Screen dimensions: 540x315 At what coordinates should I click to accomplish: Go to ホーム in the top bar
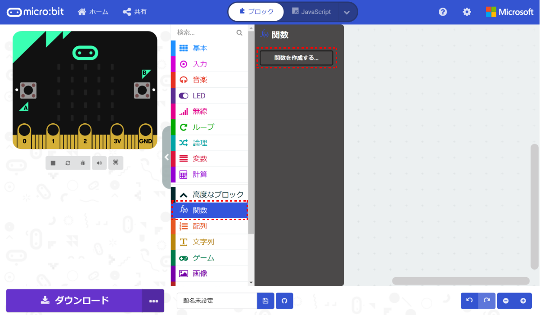coord(93,12)
